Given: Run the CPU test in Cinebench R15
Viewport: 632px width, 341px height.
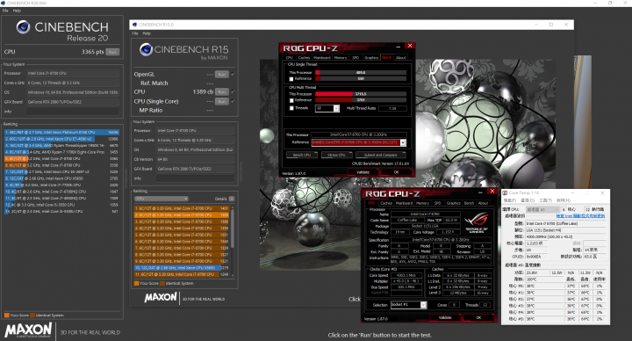Looking at the screenshot, I should click(x=222, y=92).
